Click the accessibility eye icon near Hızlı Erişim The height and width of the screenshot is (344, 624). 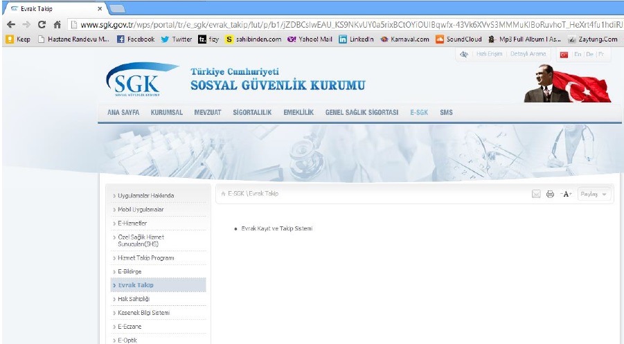click(x=464, y=54)
